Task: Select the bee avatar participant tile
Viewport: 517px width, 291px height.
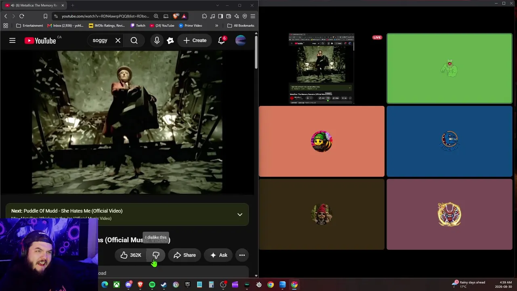Action: click(322, 141)
